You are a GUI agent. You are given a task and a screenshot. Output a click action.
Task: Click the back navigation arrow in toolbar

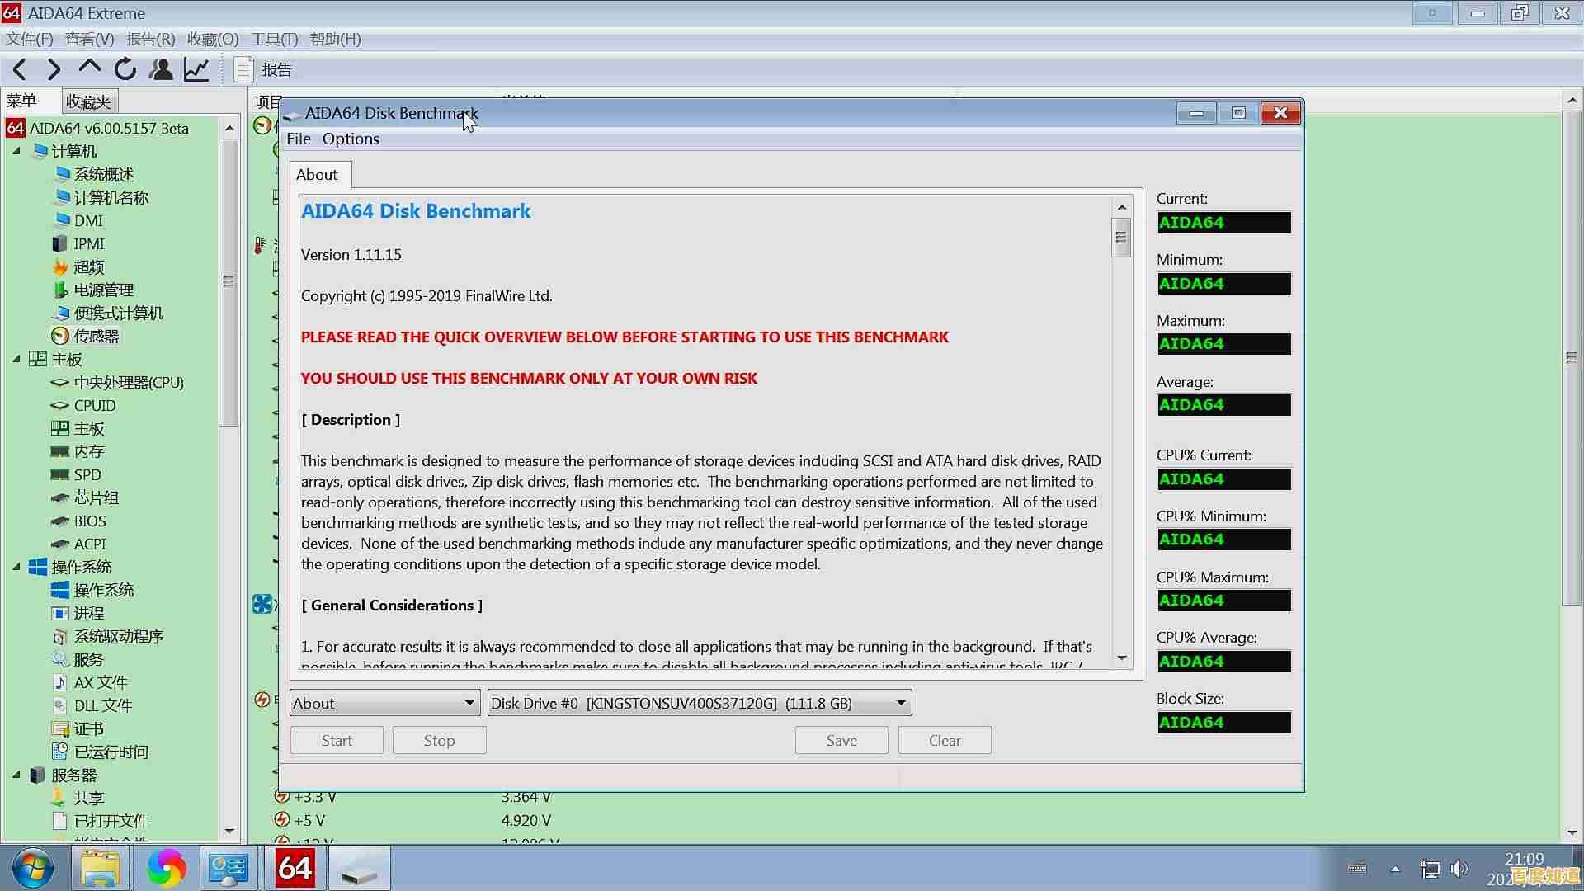[21, 70]
